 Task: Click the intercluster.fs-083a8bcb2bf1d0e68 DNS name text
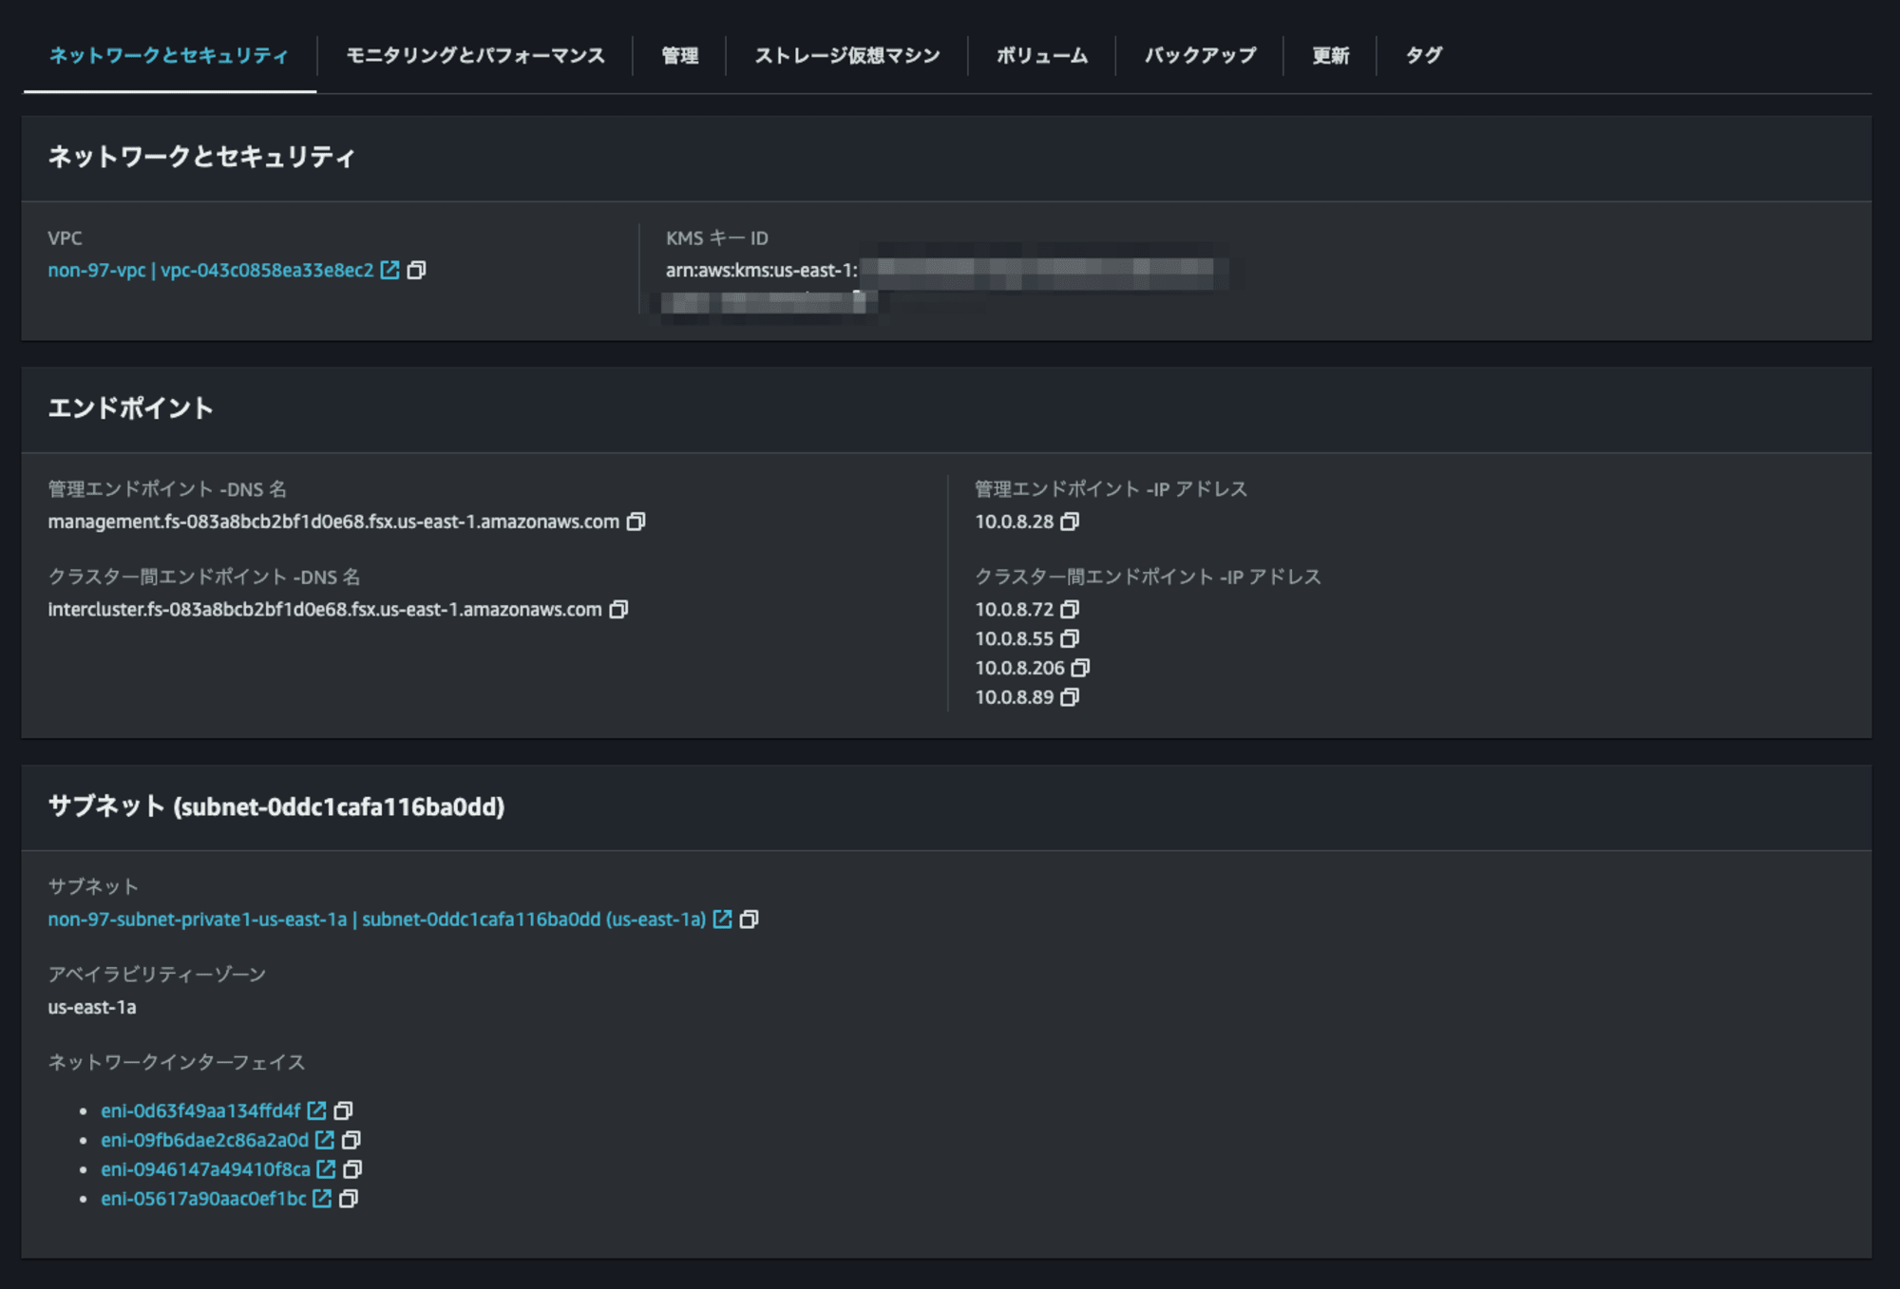[325, 609]
